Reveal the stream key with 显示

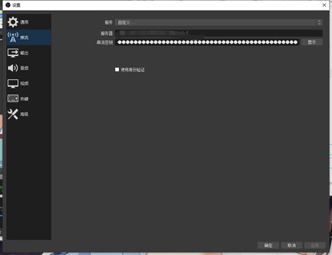click(312, 42)
